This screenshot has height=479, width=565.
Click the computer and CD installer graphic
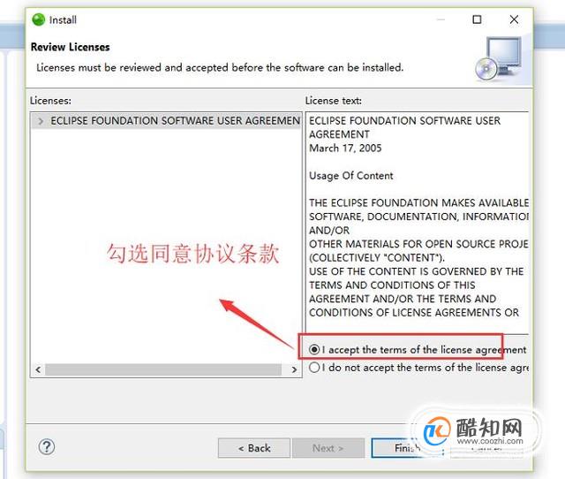tap(499, 59)
